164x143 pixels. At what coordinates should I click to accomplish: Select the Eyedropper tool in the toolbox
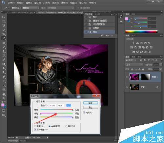[4, 38]
